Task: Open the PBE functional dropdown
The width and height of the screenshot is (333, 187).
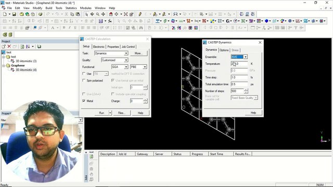Action: pyautogui.click(x=145, y=67)
